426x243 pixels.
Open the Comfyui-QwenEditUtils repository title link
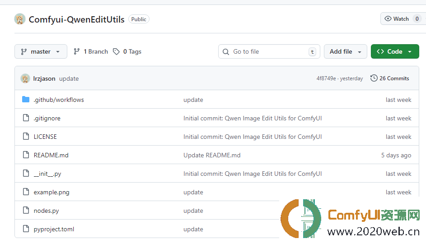click(x=77, y=19)
